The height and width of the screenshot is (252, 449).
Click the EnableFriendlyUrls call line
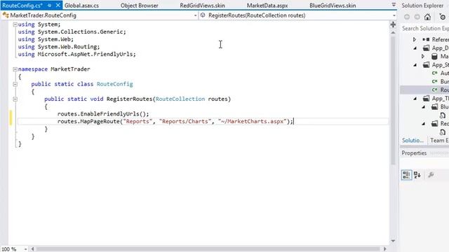pyautogui.click(x=103, y=114)
